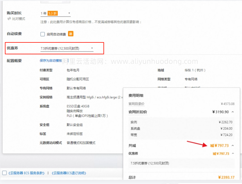Collapse the 共减 ¥797.73 section
Viewport: 242px width, 184px height.
pos(233,146)
